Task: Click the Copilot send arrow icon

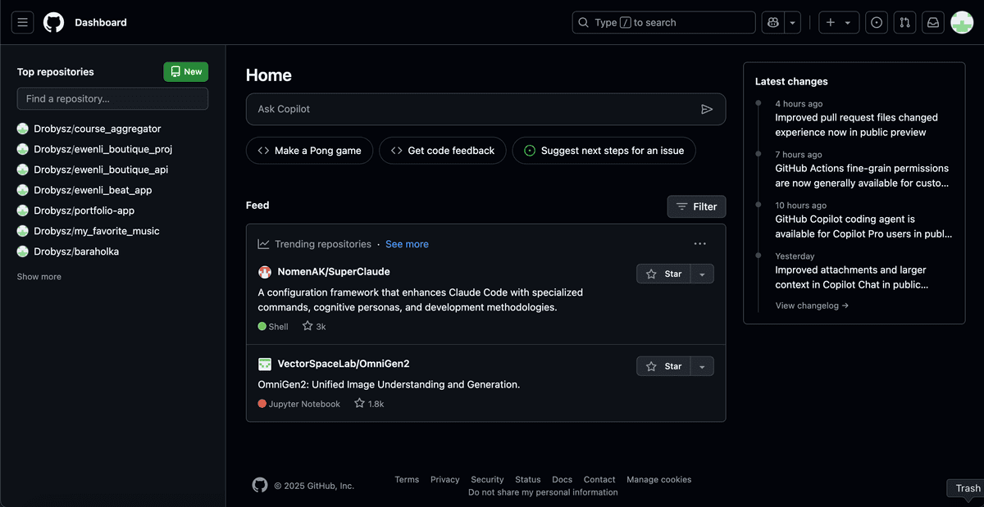Action: click(707, 109)
